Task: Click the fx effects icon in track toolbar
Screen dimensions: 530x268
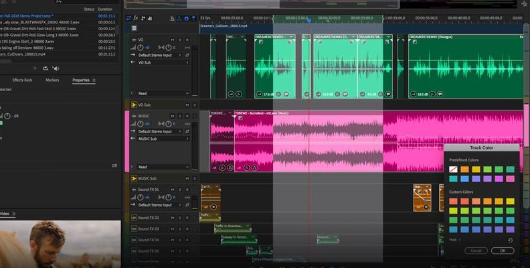Action: 136,18
